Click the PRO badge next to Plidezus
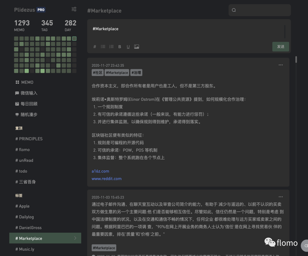 [x=41, y=10]
